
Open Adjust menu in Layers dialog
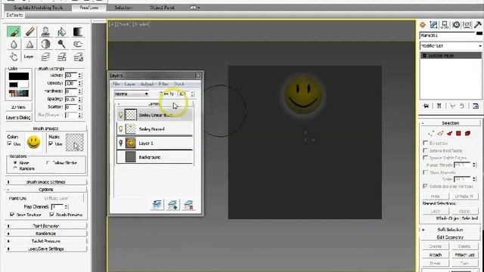coord(147,84)
